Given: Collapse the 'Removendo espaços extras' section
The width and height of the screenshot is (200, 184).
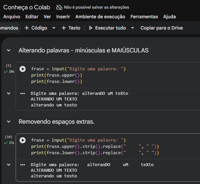Looking at the screenshot, I should point(9,122).
